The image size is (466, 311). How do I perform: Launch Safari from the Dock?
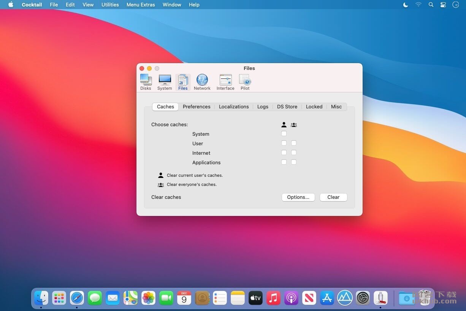pos(77,298)
